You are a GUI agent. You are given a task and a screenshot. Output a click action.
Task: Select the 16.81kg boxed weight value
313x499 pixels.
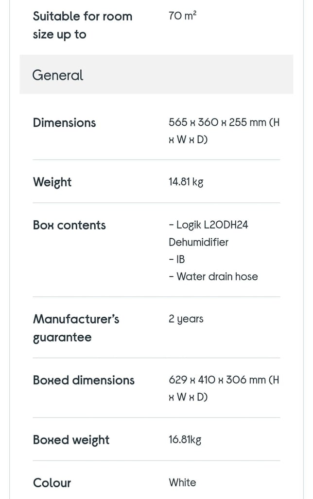[x=185, y=440]
